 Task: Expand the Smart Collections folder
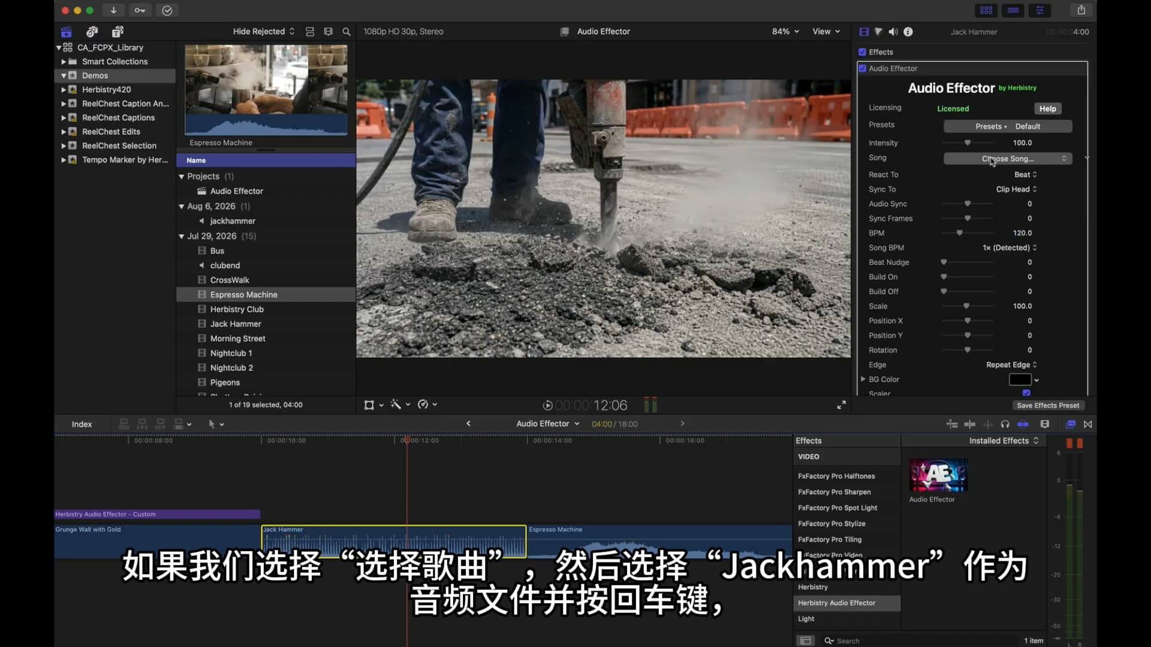click(x=64, y=62)
